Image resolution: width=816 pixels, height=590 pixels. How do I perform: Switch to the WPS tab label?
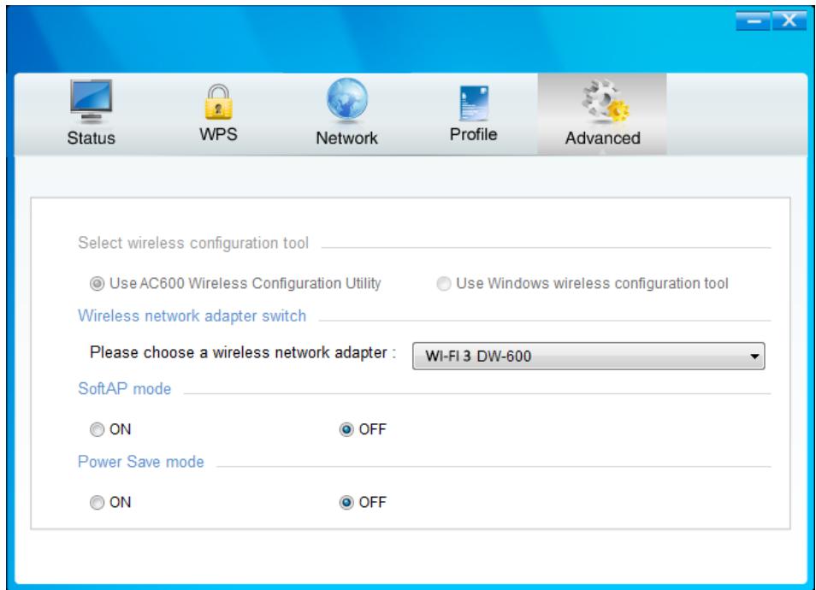[218, 134]
